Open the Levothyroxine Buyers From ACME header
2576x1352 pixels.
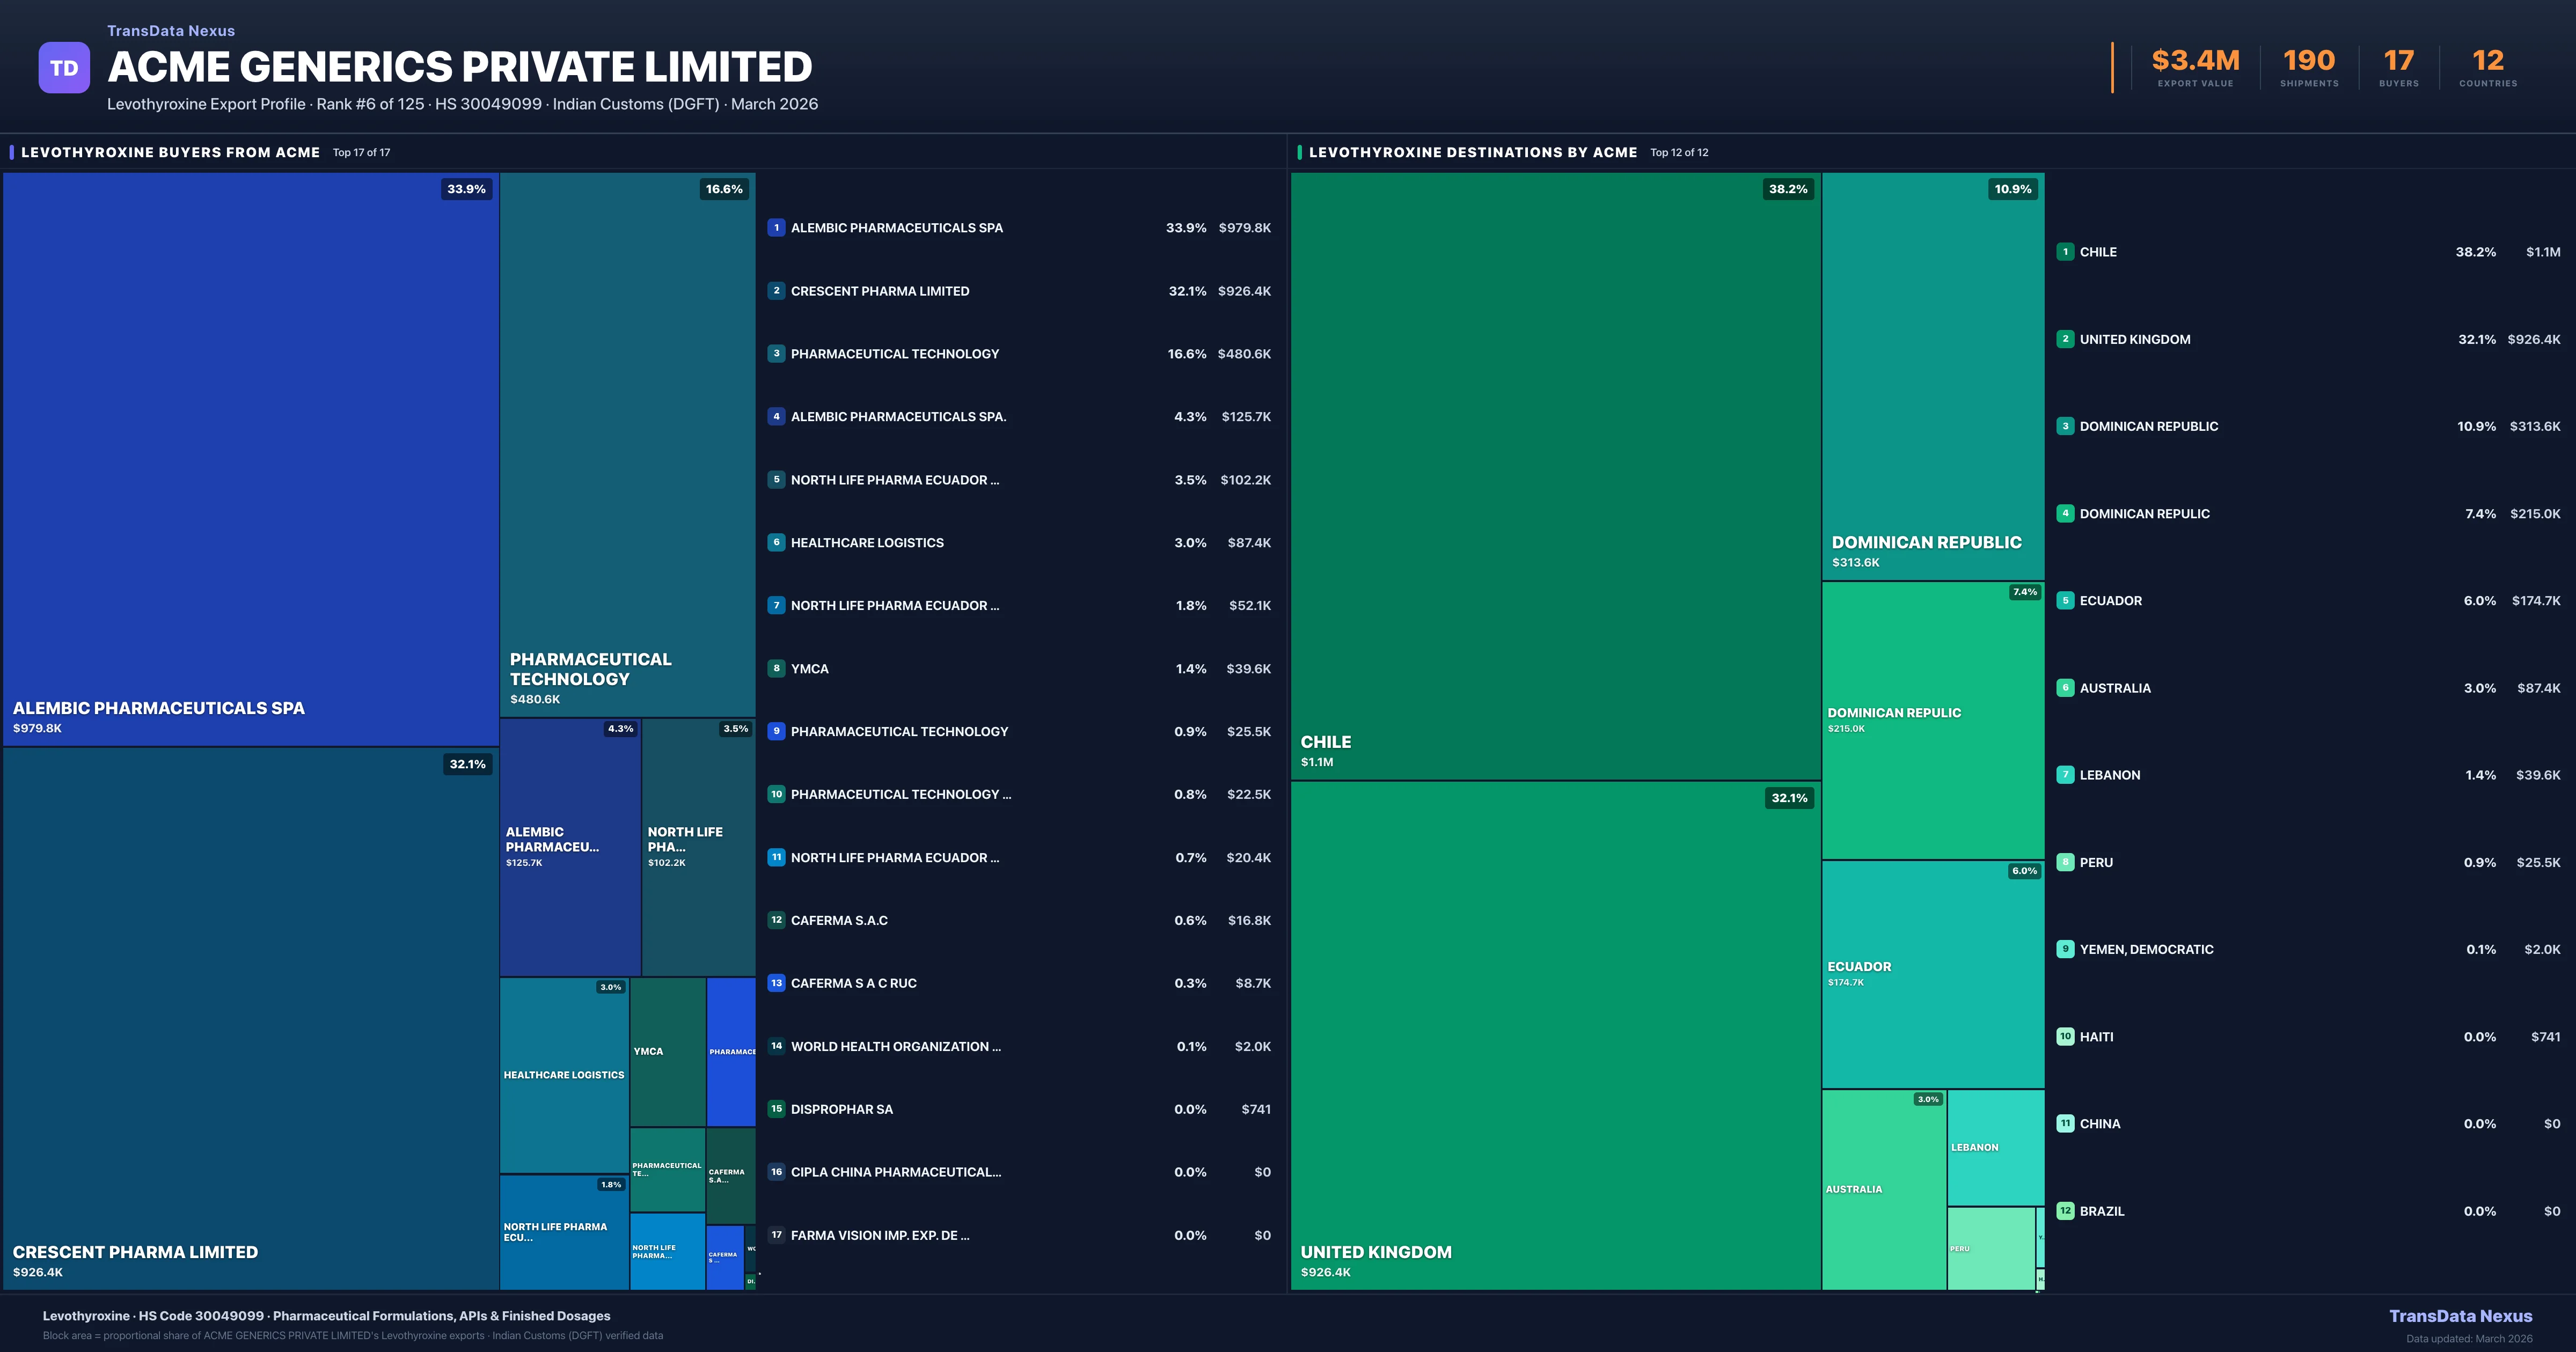(170, 152)
